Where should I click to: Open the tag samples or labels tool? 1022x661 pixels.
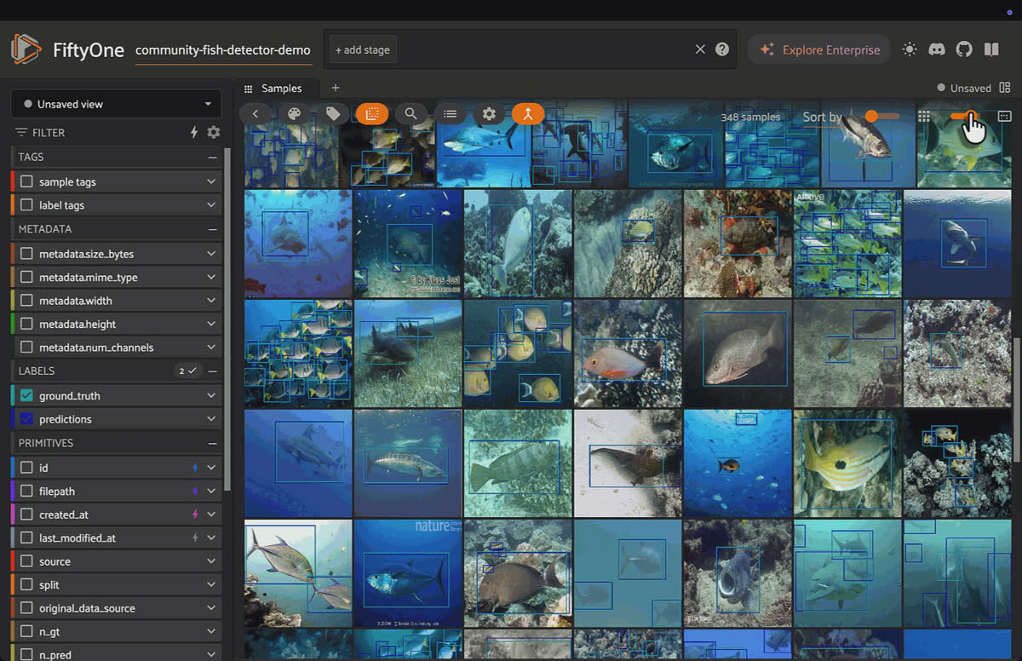tap(333, 113)
